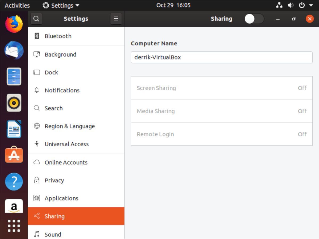Select the Online Accounts cloud icon
The height and width of the screenshot is (239, 319).
pos(36,162)
